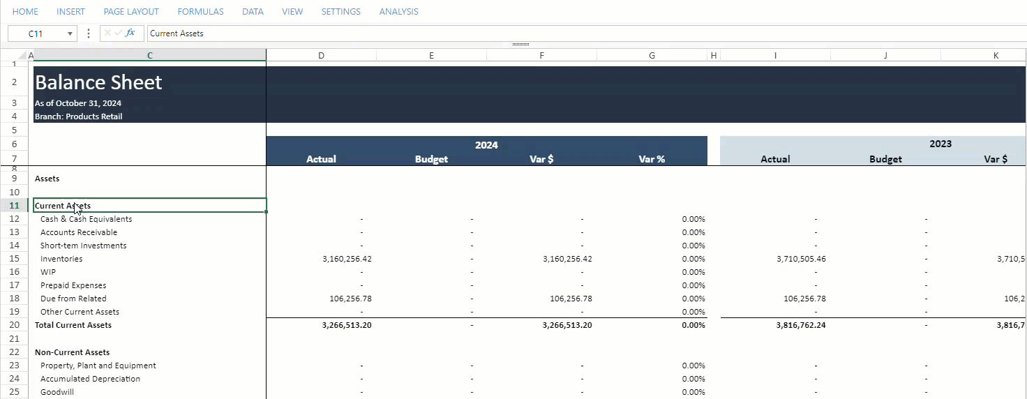The width and height of the screenshot is (1027, 399).
Task: Open the PAGE LAYOUT tab
Action: (131, 12)
